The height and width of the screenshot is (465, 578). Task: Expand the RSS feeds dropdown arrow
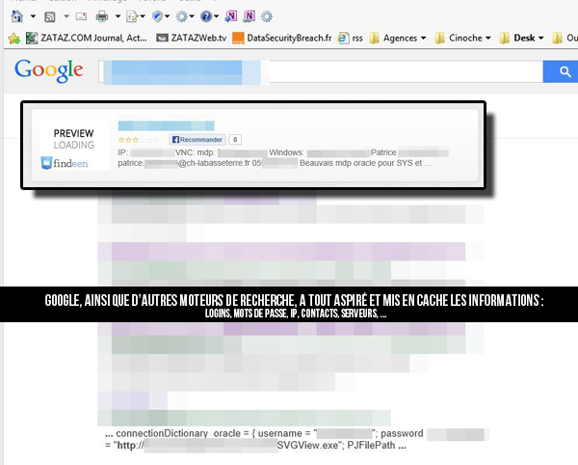pyautogui.click(x=66, y=16)
